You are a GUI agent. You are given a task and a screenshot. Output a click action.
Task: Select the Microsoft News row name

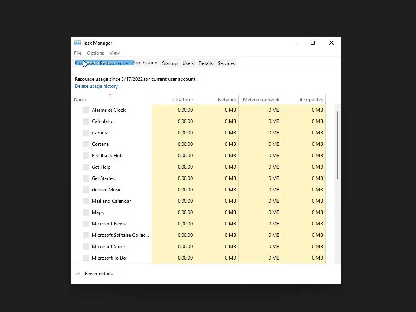point(109,224)
